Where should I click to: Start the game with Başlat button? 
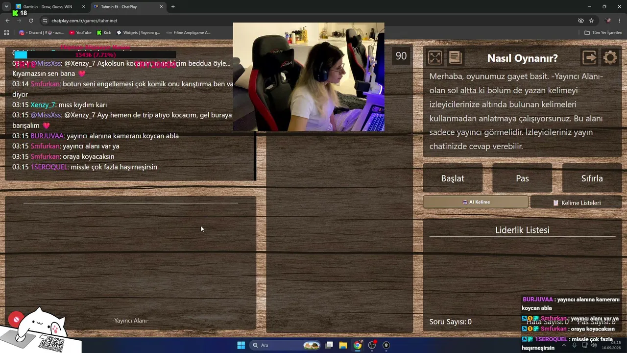(x=453, y=178)
